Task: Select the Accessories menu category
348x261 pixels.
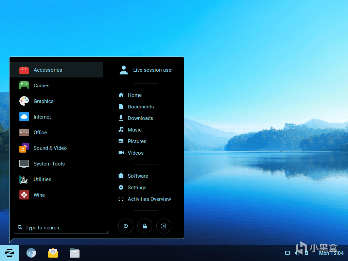Action: coord(57,70)
